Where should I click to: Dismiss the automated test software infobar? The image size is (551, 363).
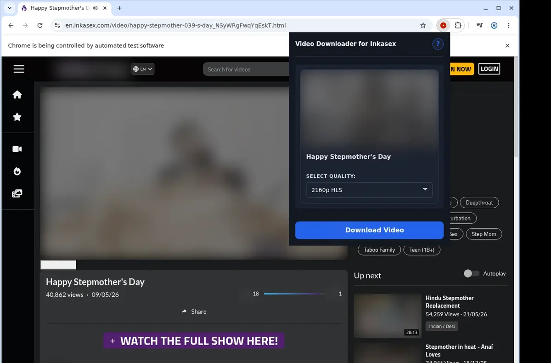[507, 45]
